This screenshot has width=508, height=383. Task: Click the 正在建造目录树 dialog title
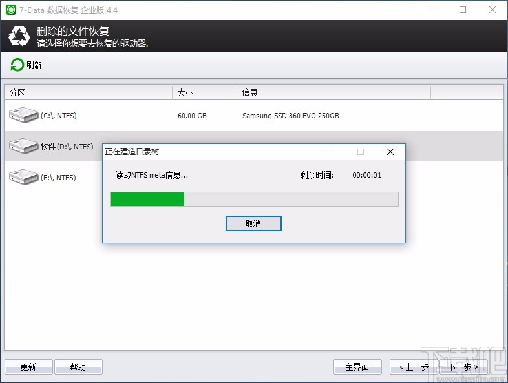[x=132, y=152]
